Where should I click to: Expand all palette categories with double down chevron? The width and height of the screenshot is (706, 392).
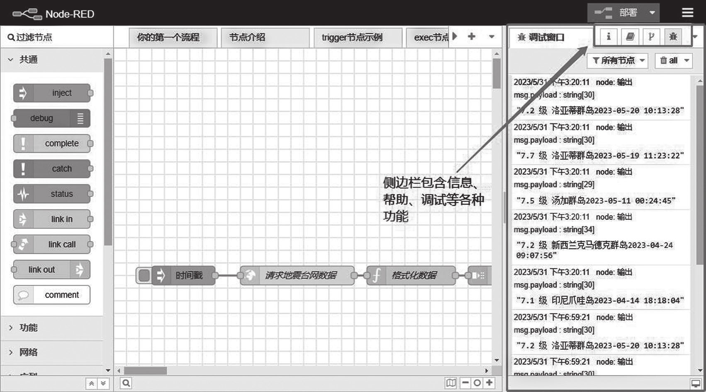(103, 384)
